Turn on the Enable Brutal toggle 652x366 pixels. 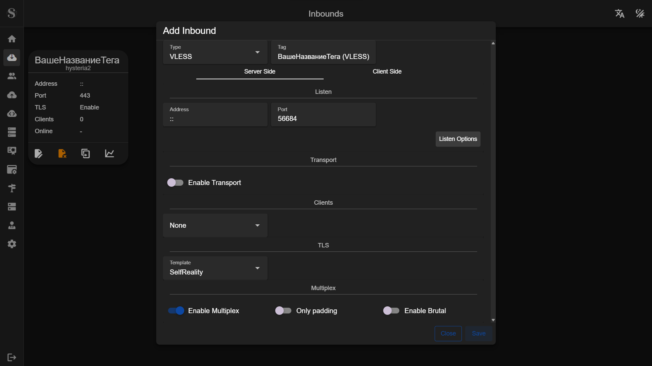click(391, 310)
